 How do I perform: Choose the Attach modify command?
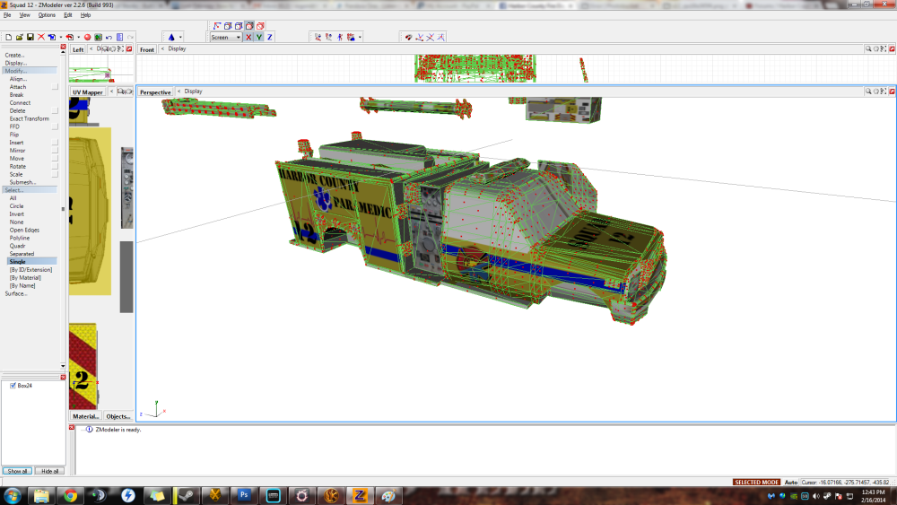click(18, 87)
